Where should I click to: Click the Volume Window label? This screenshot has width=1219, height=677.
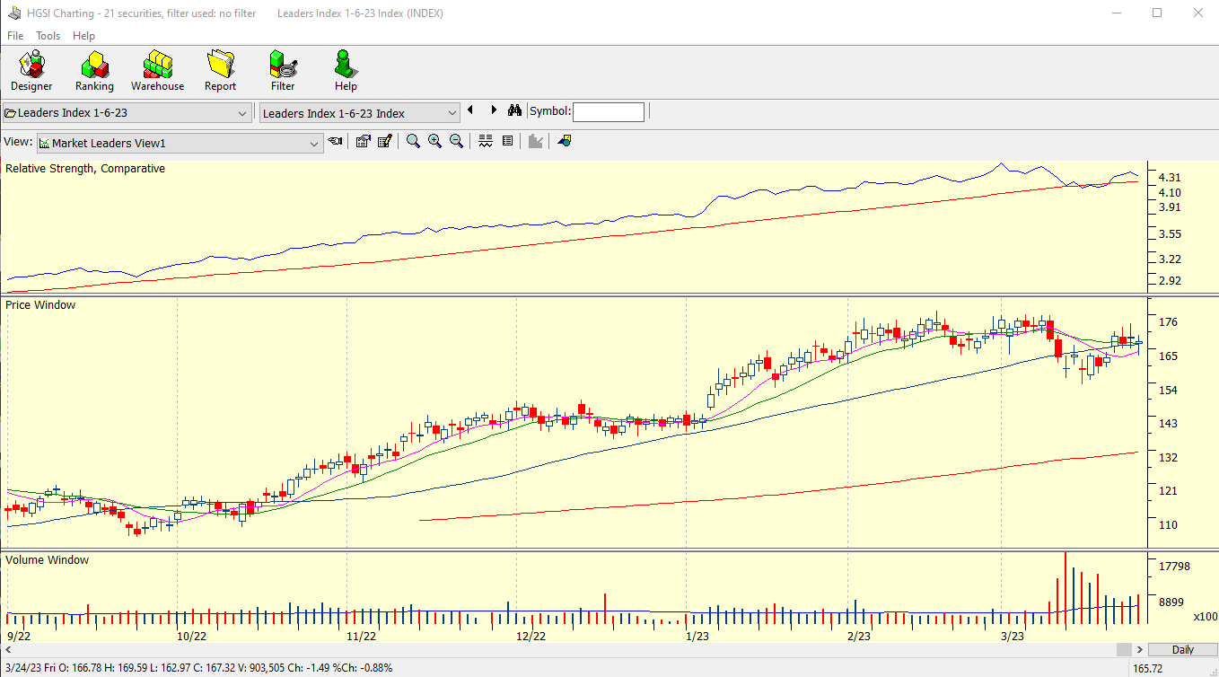(x=48, y=560)
